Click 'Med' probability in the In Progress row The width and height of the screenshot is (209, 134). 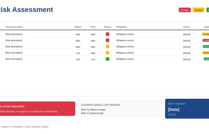93,34
